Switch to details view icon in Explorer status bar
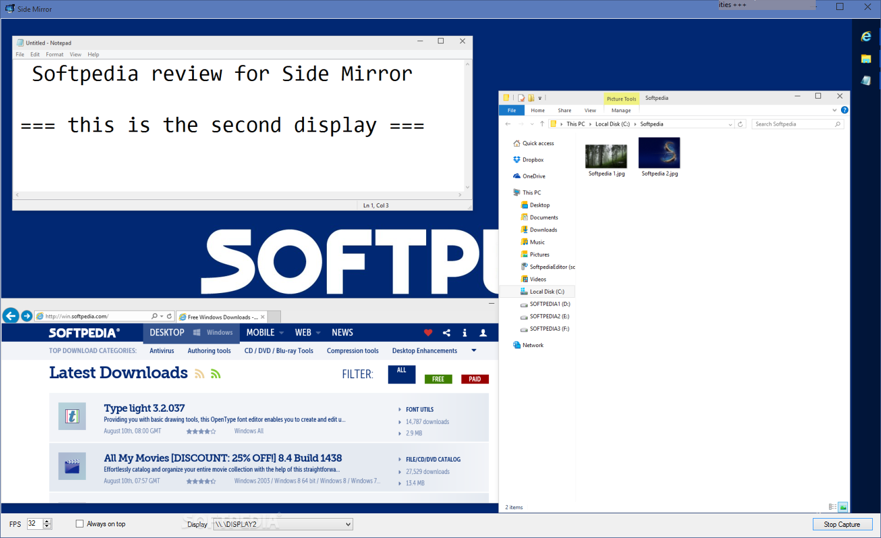The height and width of the screenshot is (538, 881). (x=832, y=507)
